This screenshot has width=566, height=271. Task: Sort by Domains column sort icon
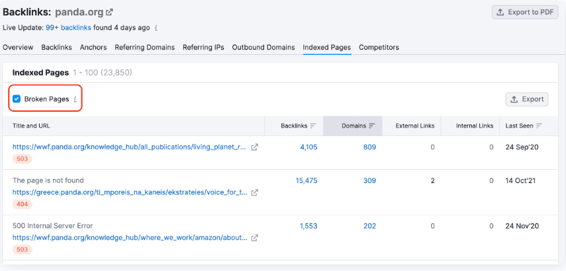(372, 126)
